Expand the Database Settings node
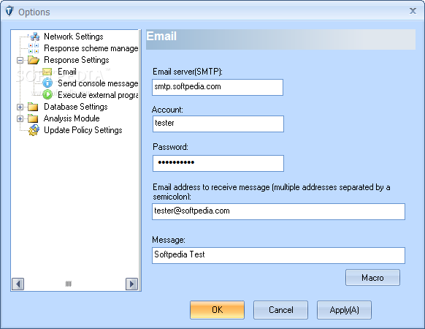The image size is (425, 329). (x=20, y=107)
